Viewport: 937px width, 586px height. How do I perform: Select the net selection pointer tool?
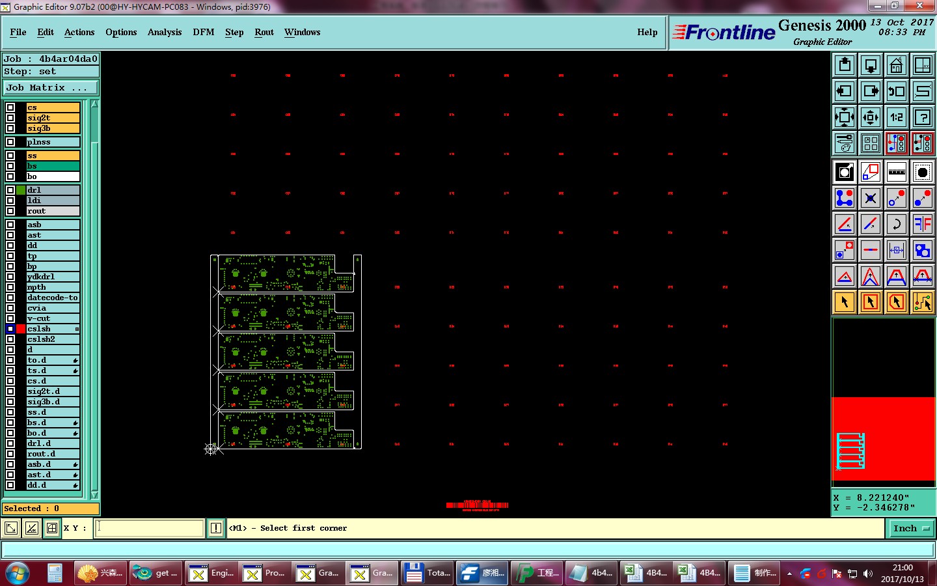coord(923,302)
